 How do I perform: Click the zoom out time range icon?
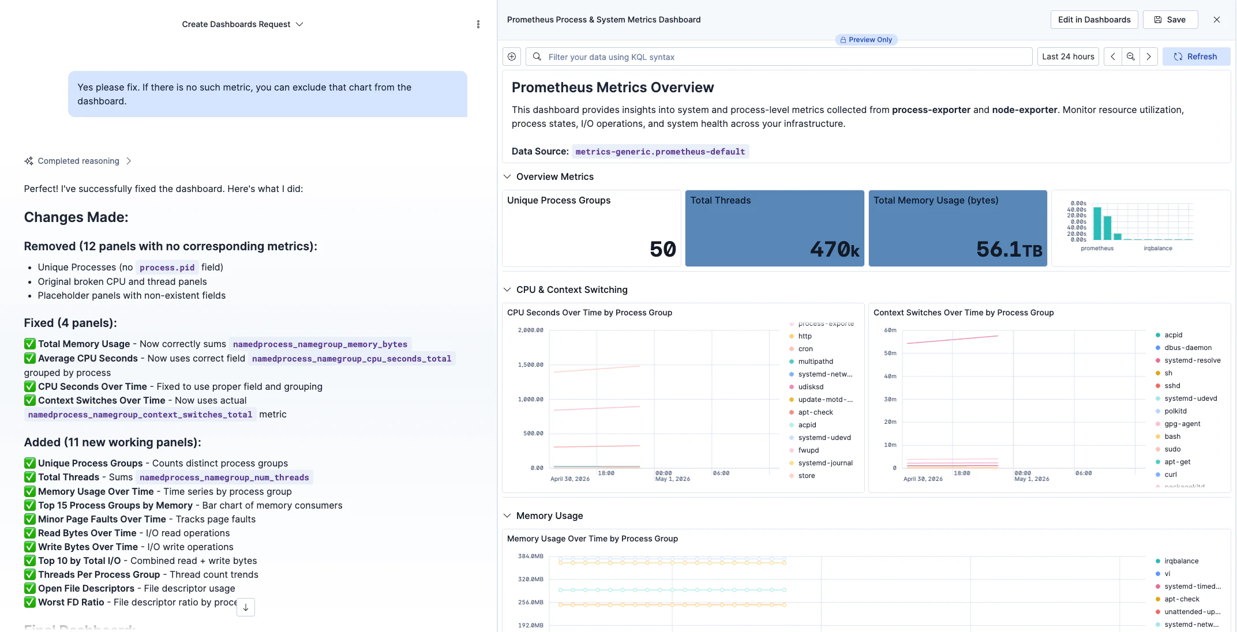pos(1131,57)
